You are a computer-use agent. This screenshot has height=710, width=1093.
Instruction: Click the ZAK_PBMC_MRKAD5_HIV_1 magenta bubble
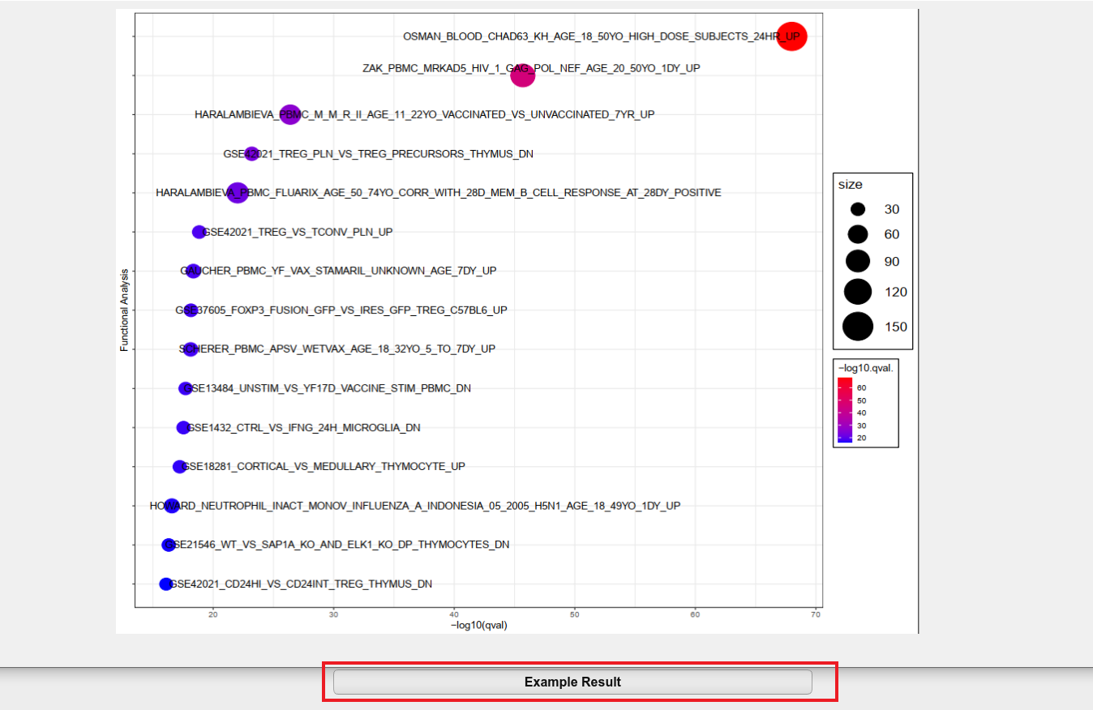523,75
